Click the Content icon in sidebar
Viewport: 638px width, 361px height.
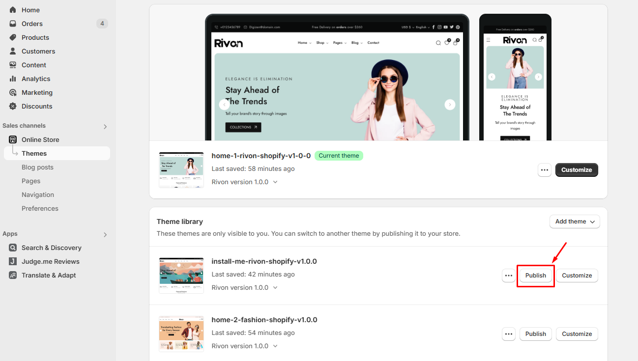(x=13, y=65)
